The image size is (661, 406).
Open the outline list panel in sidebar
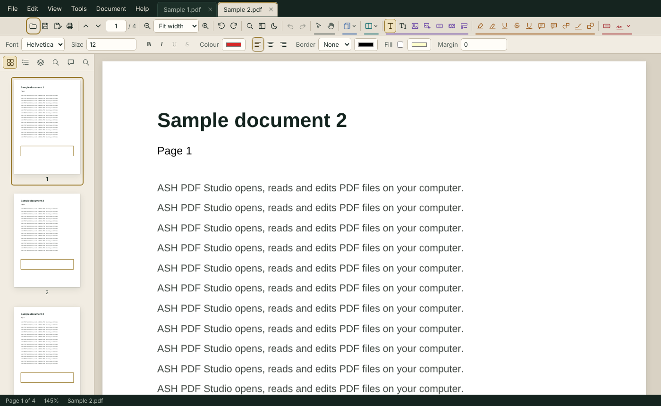click(x=25, y=62)
